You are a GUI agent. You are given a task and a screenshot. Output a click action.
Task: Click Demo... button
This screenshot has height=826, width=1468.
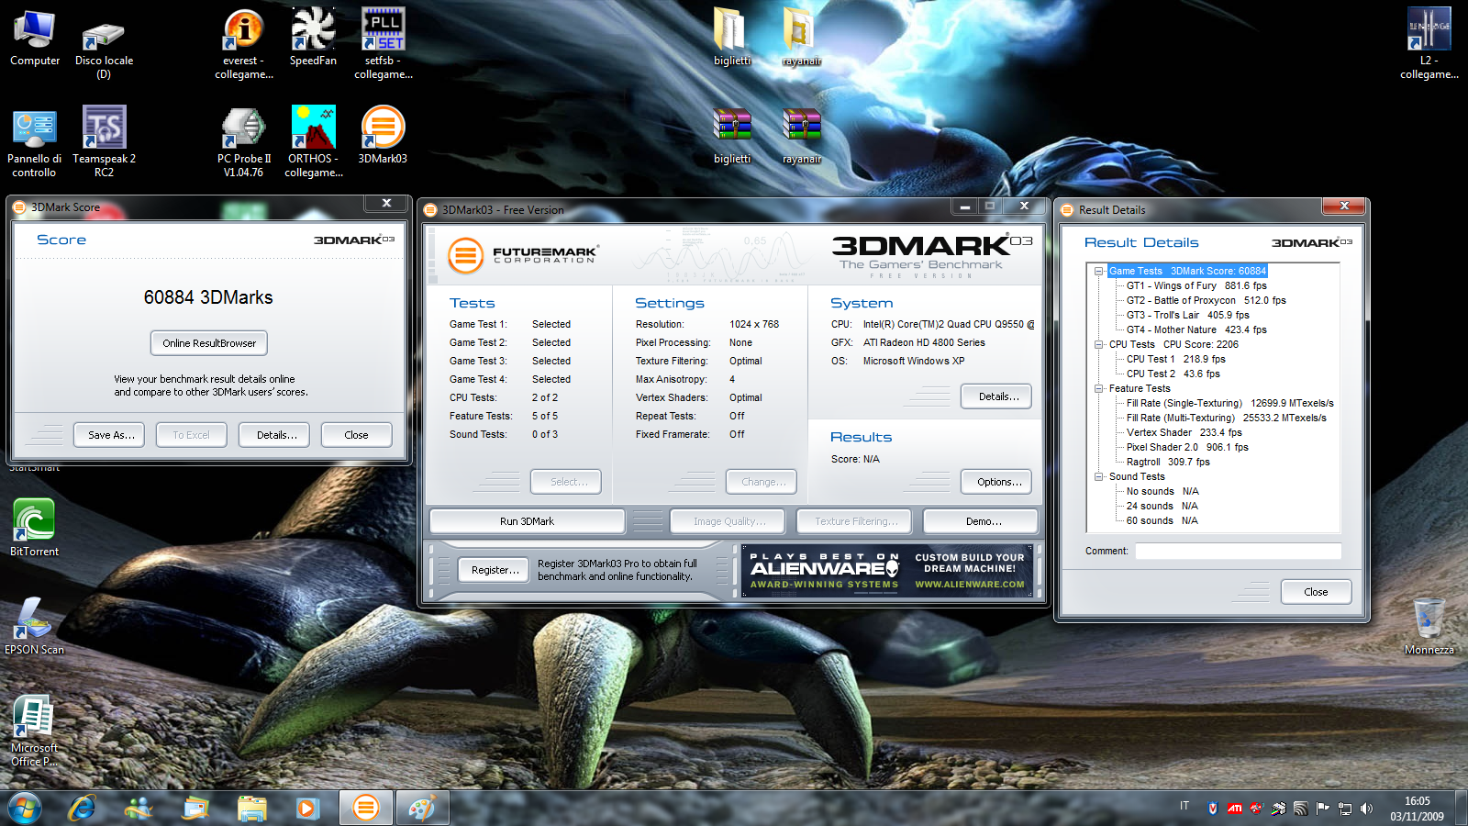point(983,521)
